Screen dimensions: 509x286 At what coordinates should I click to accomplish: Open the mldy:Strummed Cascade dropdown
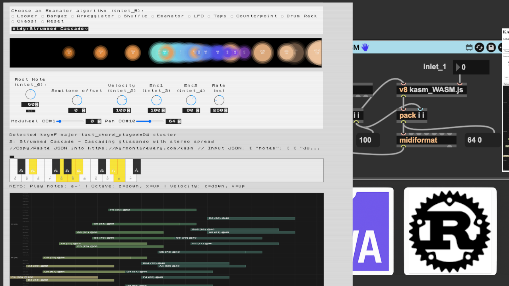click(x=50, y=29)
